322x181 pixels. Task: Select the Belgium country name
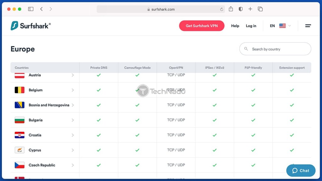click(x=36, y=90)
